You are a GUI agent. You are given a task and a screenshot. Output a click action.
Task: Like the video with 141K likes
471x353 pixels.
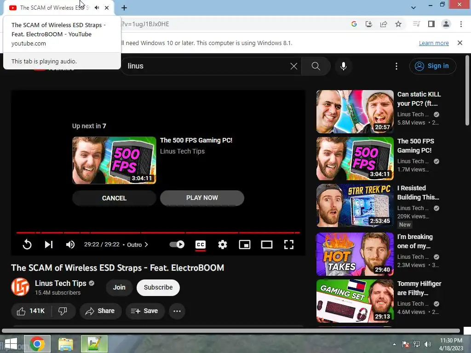tap(31, 311)
